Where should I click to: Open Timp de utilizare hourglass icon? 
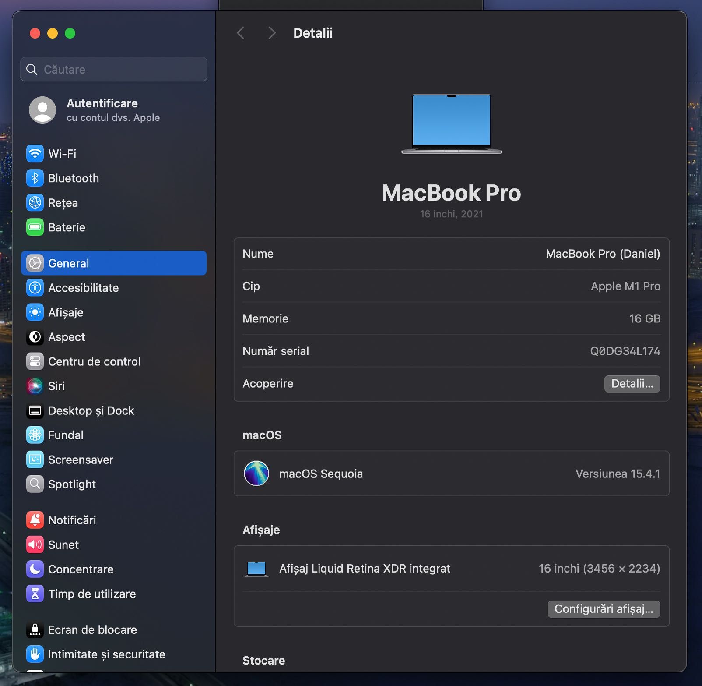point(35,594)
